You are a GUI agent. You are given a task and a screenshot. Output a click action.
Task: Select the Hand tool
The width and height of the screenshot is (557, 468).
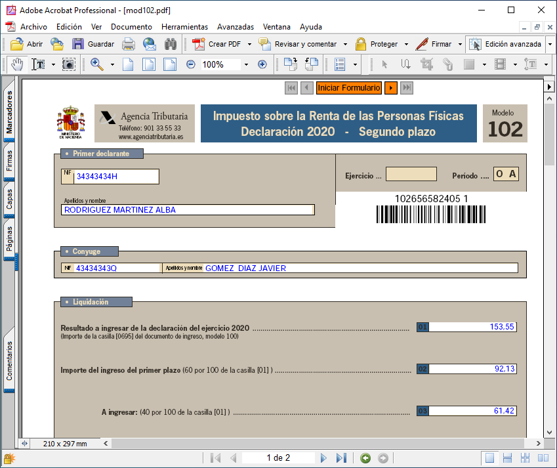pos(16,64)
